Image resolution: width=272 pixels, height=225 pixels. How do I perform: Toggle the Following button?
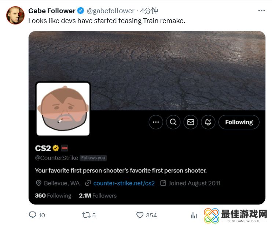pos(239,122)
